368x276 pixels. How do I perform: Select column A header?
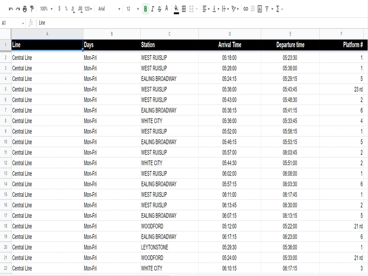pos(47,34)
